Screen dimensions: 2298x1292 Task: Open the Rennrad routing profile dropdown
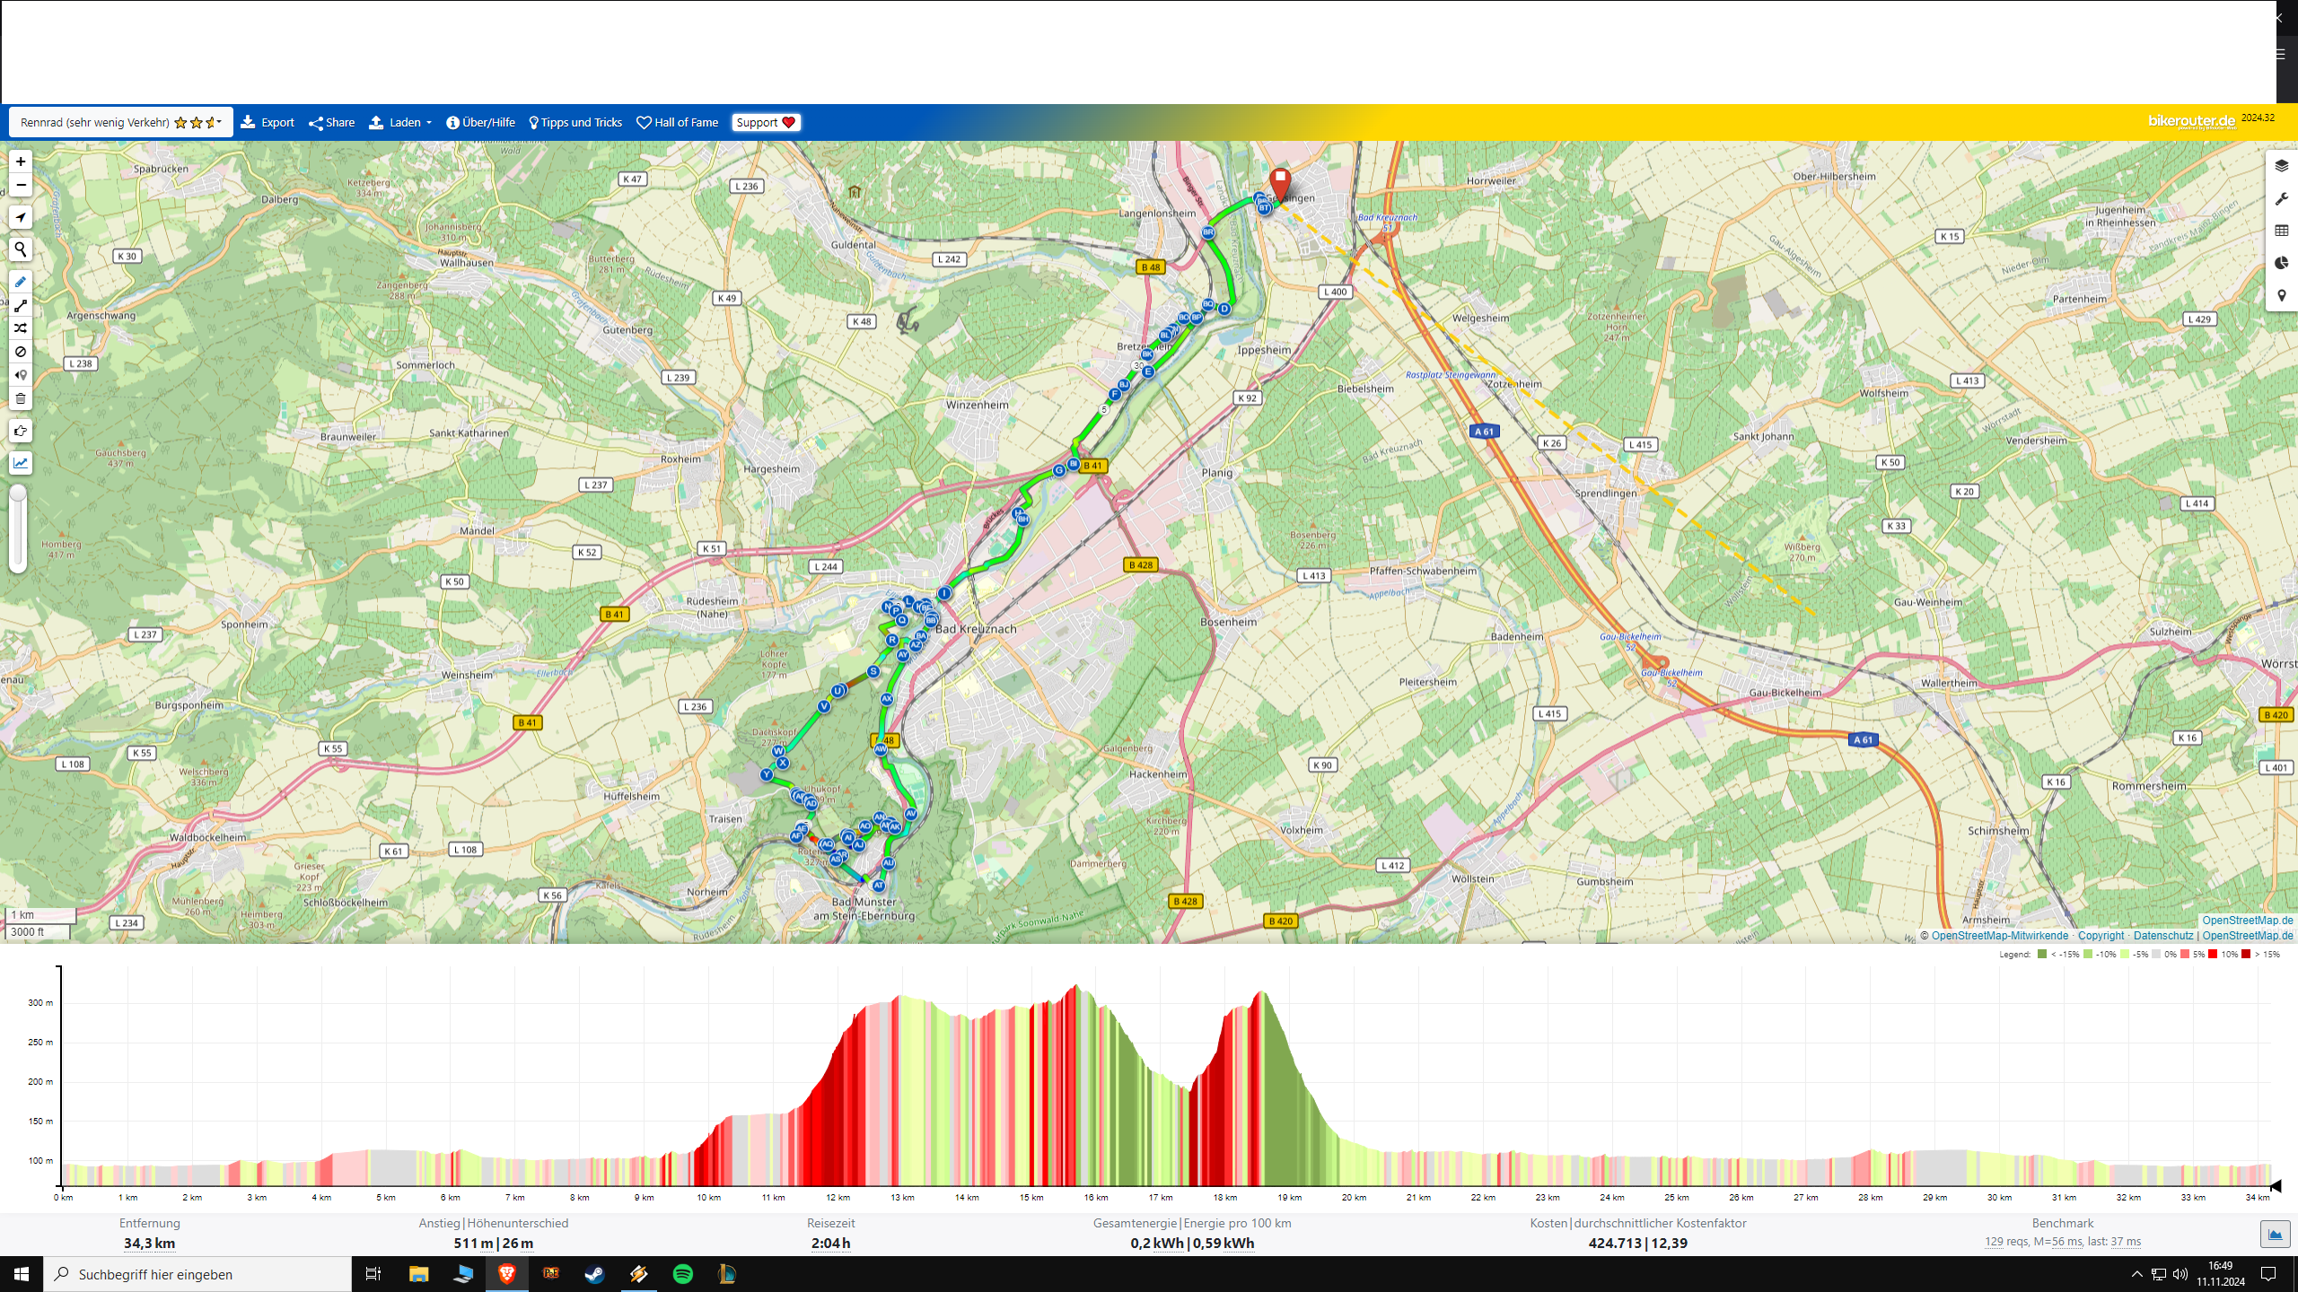[120, 122]
